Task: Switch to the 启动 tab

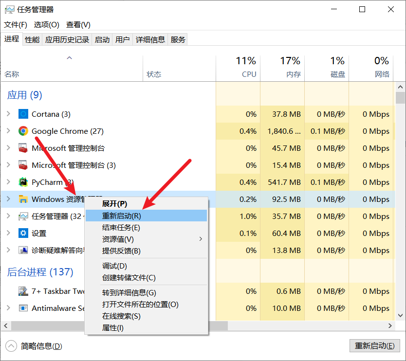Action: point(102,39)
